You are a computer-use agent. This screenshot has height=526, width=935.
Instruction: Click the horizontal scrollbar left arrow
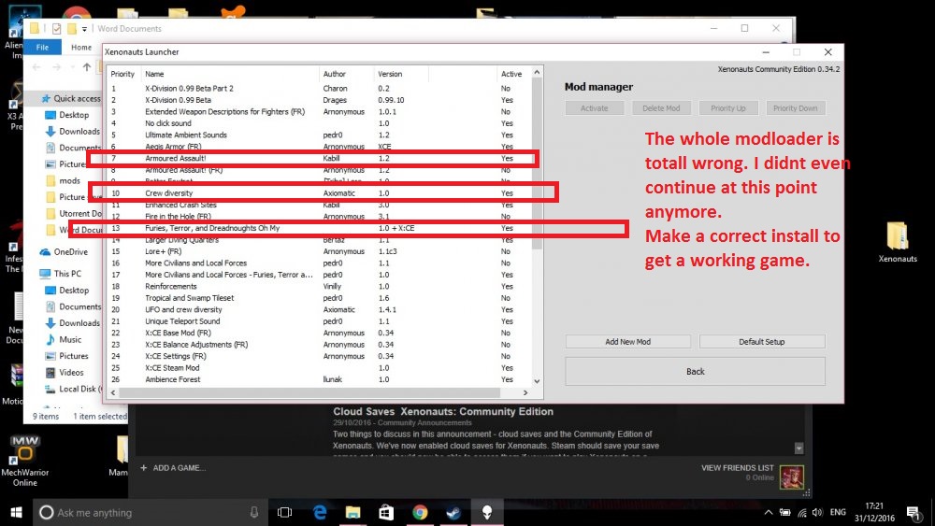click(x=113, y=392)
